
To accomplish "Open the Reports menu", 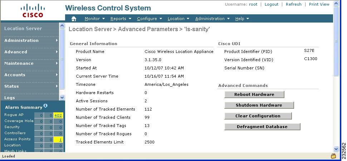I will coord(121,19).
